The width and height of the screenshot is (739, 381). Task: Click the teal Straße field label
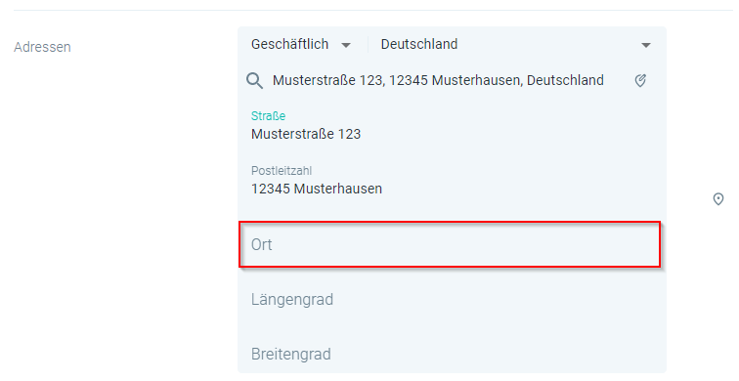point(268,116)
